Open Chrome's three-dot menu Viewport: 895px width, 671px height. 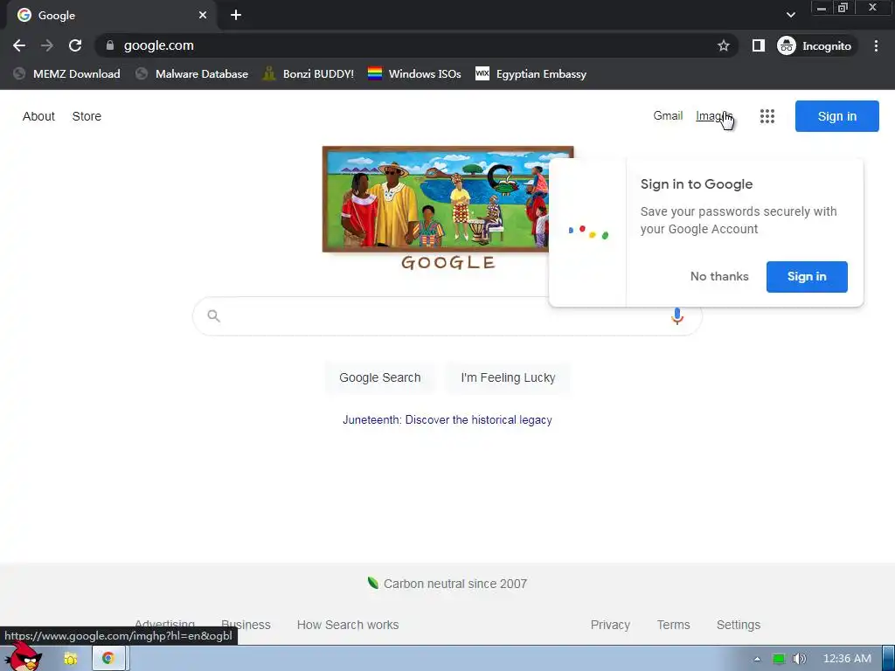pyautogui.click(x=876, y=45)
